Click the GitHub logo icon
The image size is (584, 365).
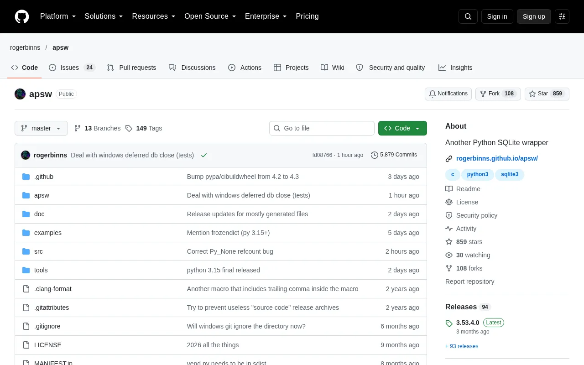[x=22, y=16]
